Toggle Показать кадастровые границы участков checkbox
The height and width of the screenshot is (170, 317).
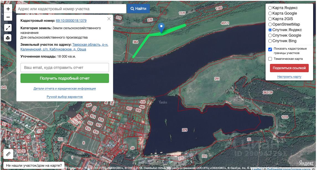tap(270, 49)
